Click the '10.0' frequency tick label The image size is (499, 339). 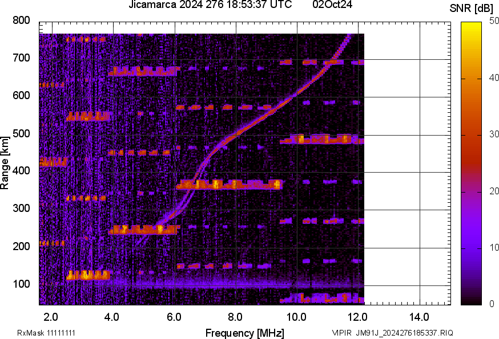point(296,317)
